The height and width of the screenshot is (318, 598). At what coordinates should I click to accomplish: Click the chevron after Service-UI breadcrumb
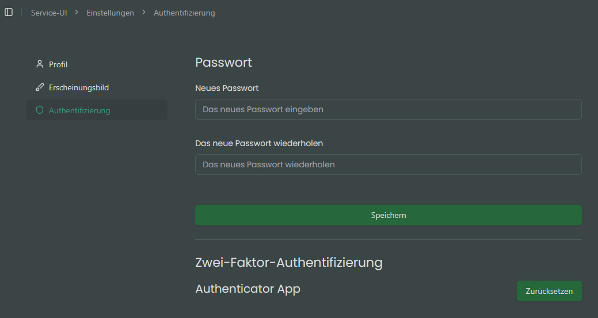coord(77,12)
